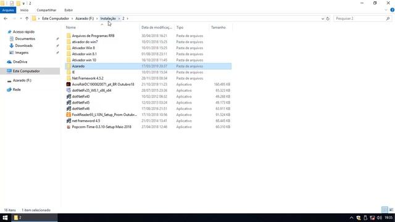This screenshot has width=395, height=222.
Task: Select the Ativador win 10 folder icon
Action: [x=69, y=60]
